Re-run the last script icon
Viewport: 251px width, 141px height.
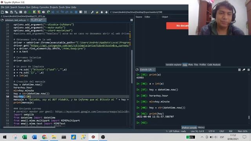[48, 12]
